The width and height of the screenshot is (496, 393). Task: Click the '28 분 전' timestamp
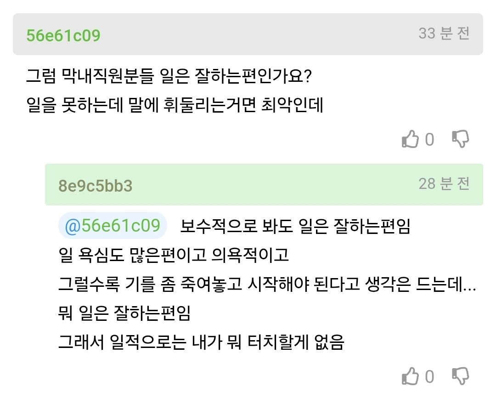tap(444, 184)
